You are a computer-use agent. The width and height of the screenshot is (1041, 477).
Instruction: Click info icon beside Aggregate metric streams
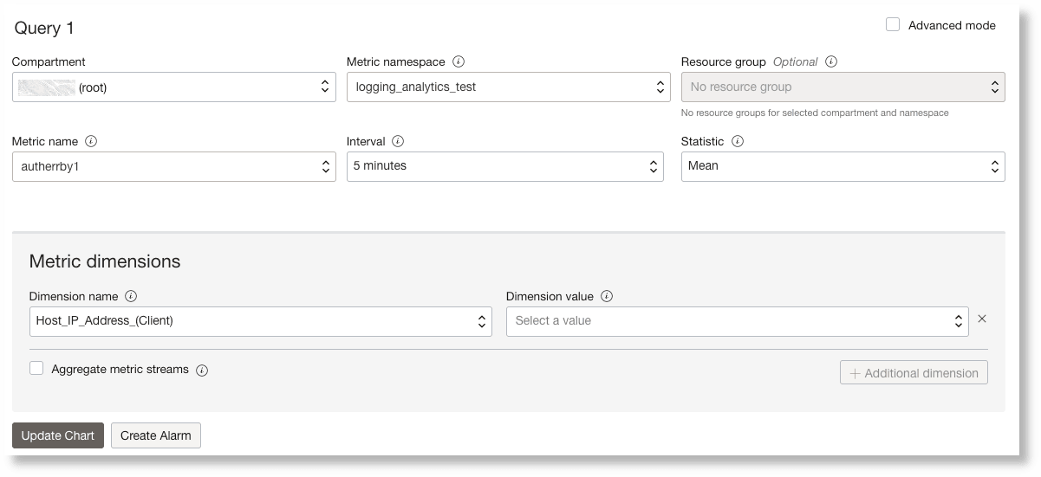click(202, 370)
